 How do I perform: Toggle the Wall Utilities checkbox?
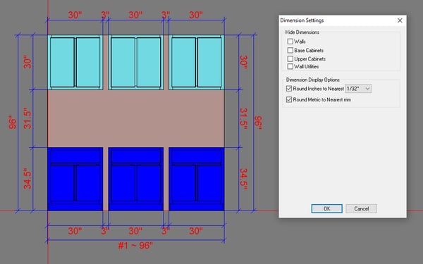[290, 66]
